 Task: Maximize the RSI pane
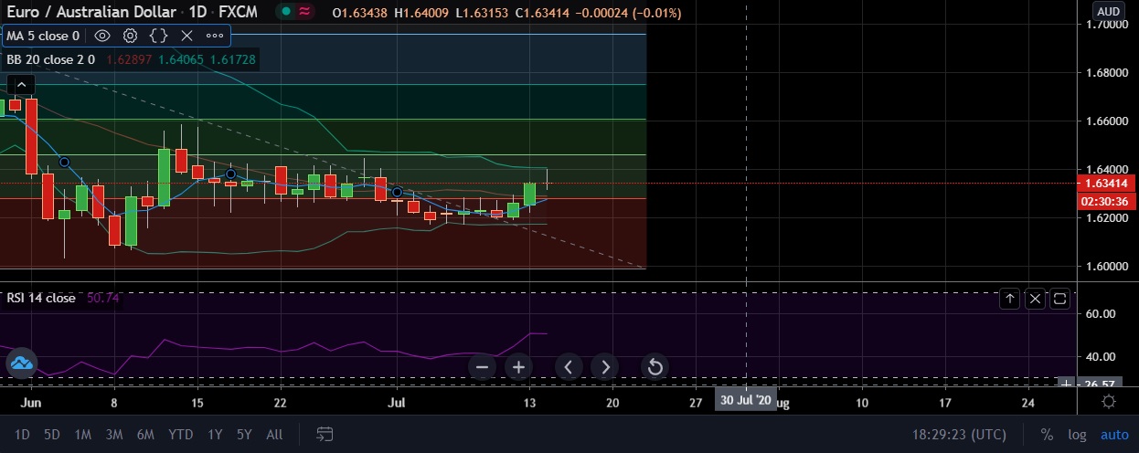point(1060,298)
